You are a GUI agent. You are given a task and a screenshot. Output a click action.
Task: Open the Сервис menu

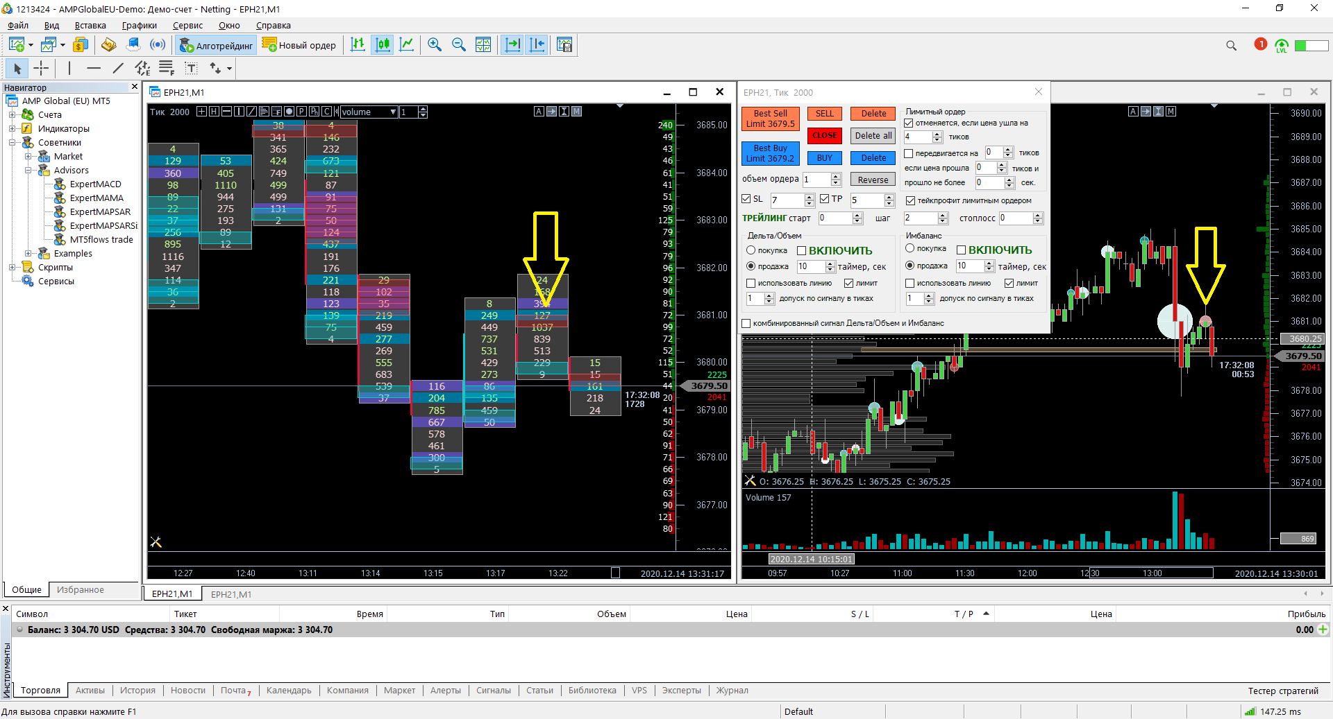187,26
